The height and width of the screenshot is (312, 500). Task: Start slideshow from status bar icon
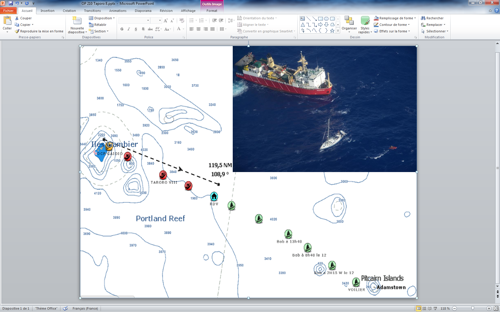[x=435, y=308]
